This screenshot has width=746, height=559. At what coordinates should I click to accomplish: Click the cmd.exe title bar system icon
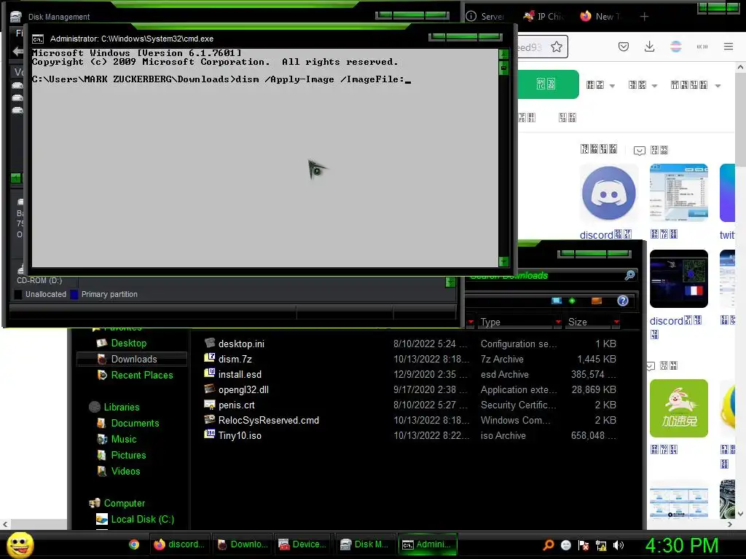tap(38, 39)
